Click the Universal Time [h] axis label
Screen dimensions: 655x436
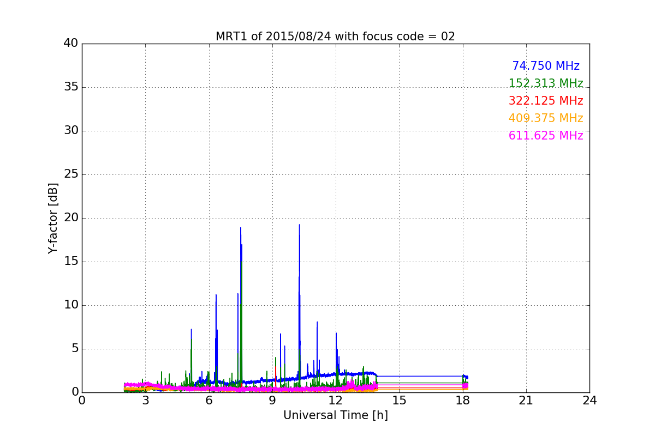click(x=335, y=415)
